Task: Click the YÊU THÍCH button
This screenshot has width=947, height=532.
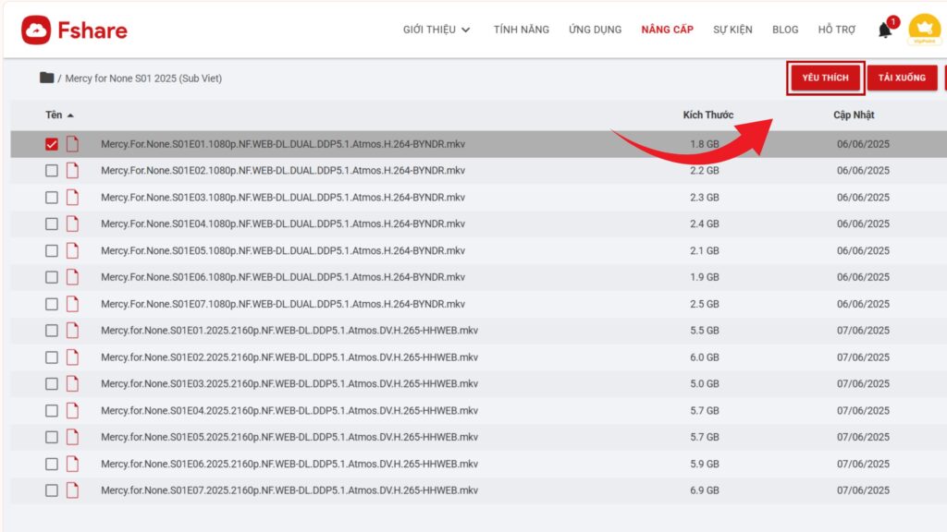Action: [x=826, y=78]
